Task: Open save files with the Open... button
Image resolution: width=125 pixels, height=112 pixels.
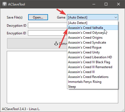Action: [x=38, y=17]
